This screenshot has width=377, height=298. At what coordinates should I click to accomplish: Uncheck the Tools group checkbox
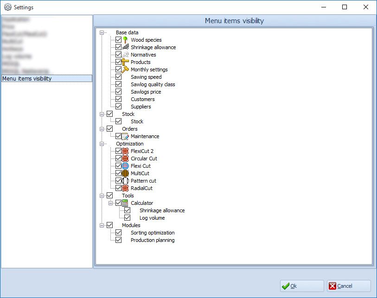(x=109, y=196)
